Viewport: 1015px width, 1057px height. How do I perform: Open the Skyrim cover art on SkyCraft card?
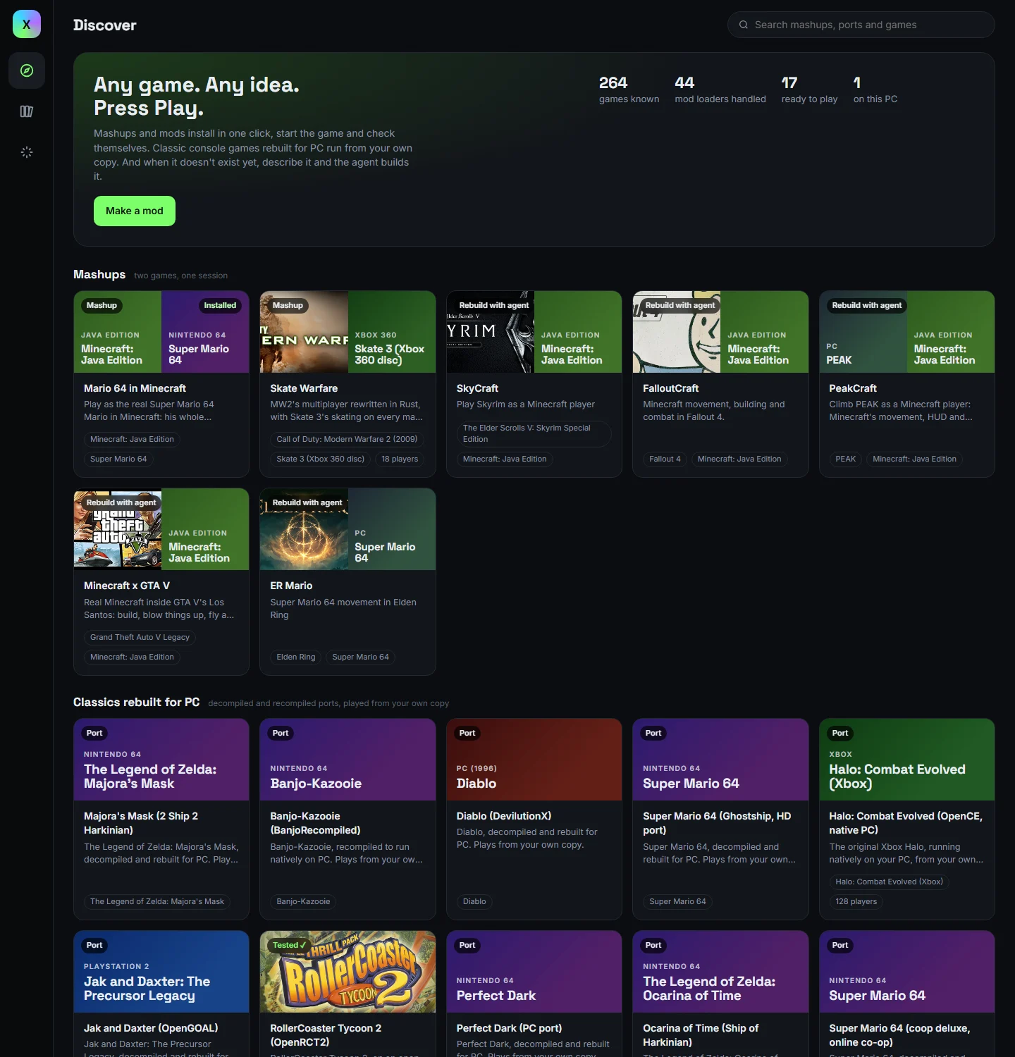click(x=491, y=332)
